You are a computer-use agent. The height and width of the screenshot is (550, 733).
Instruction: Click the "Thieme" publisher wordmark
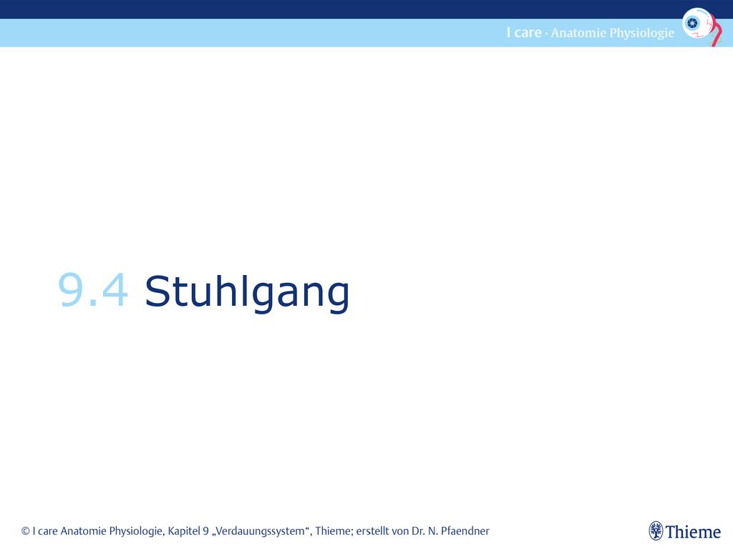pos(693,532)
